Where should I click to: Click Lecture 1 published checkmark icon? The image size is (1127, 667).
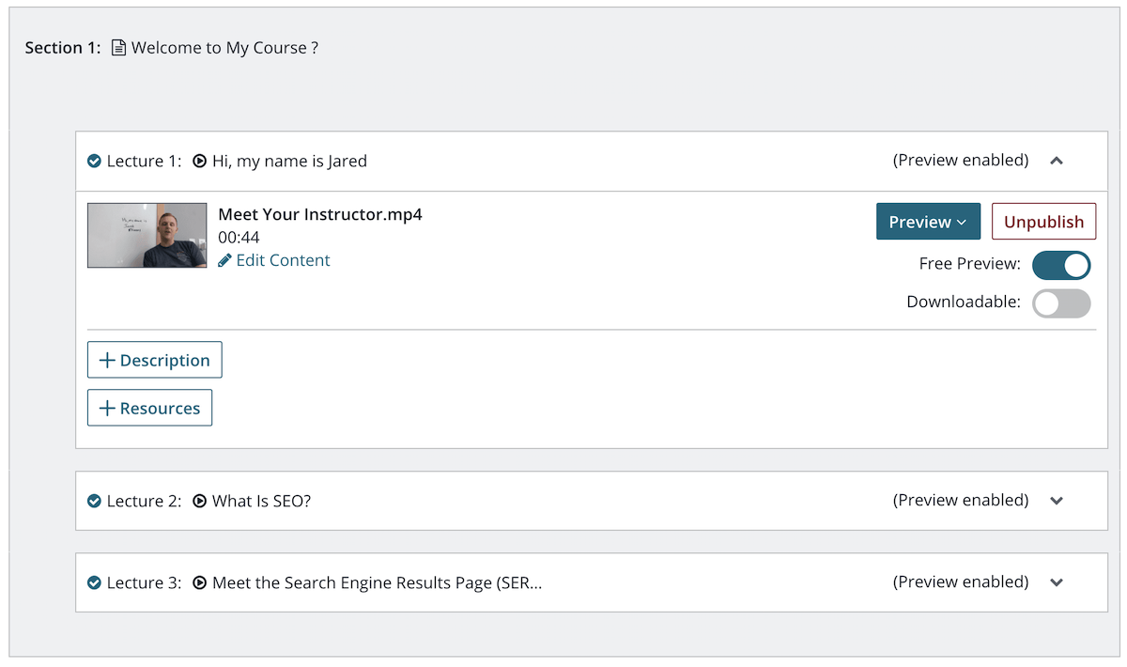click(x=94, y=162)
